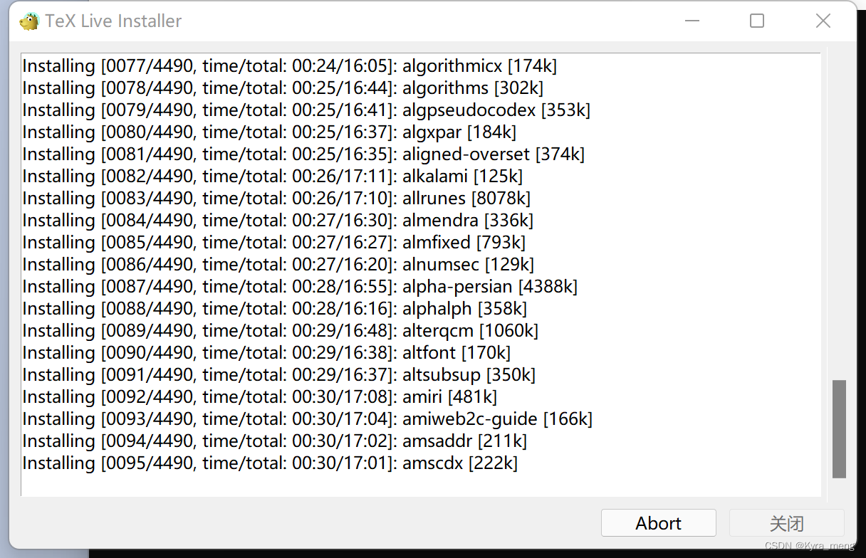This screenshot has height=558, width=866.
Task: Click the disabled 关闭 close button
Action: click(x=786, y=522)
